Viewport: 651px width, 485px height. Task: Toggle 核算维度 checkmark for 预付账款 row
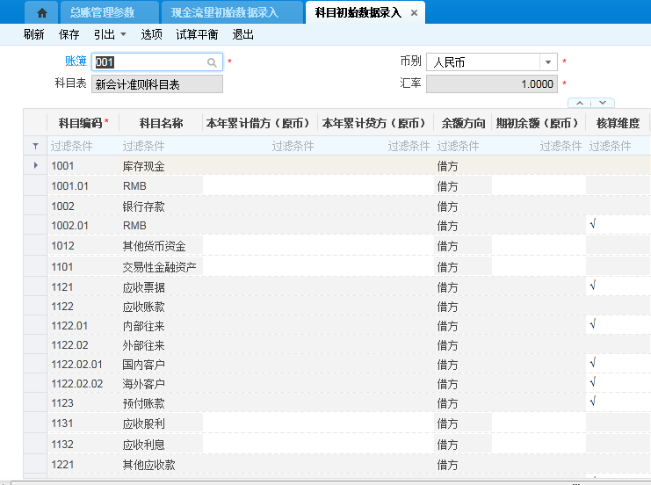(594, 402)
